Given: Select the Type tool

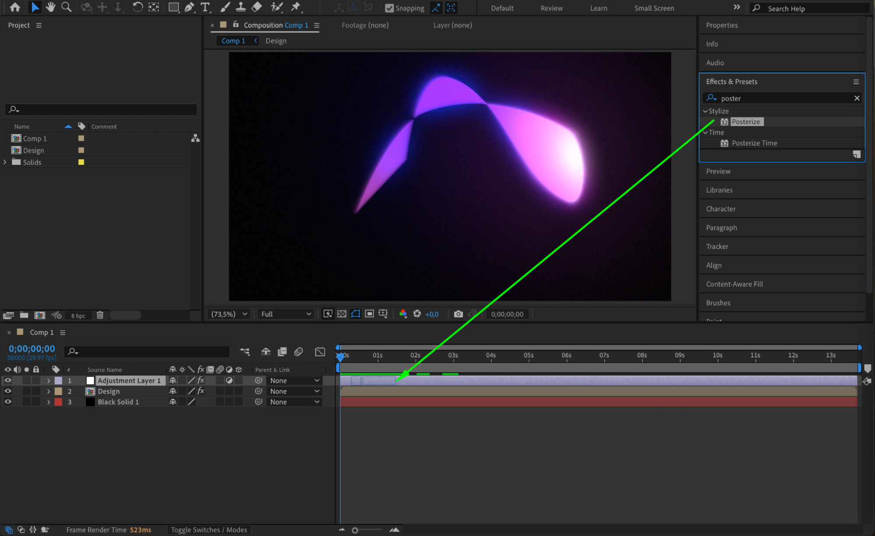Looking at the screenshot, I should [204, 7].
